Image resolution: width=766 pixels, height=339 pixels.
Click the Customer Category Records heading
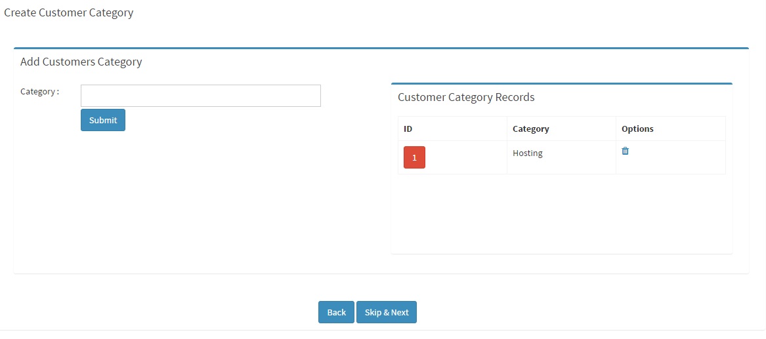[466, 97]
